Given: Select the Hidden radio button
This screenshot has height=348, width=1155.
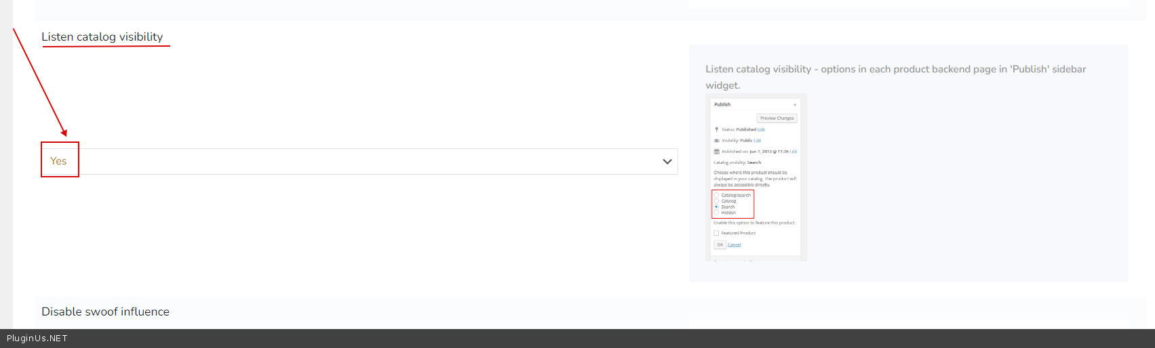Looking at the screenshot, I should 717,213.
